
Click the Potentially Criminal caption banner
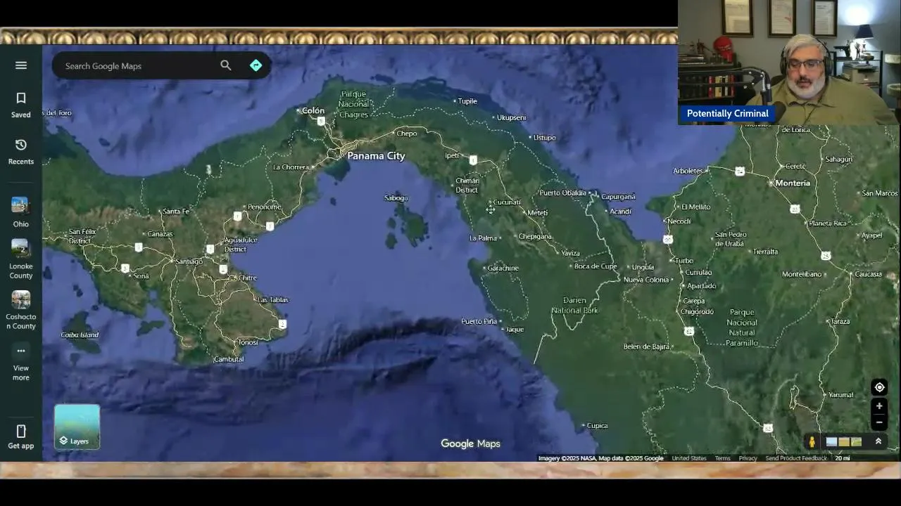[x=727, y=113]
